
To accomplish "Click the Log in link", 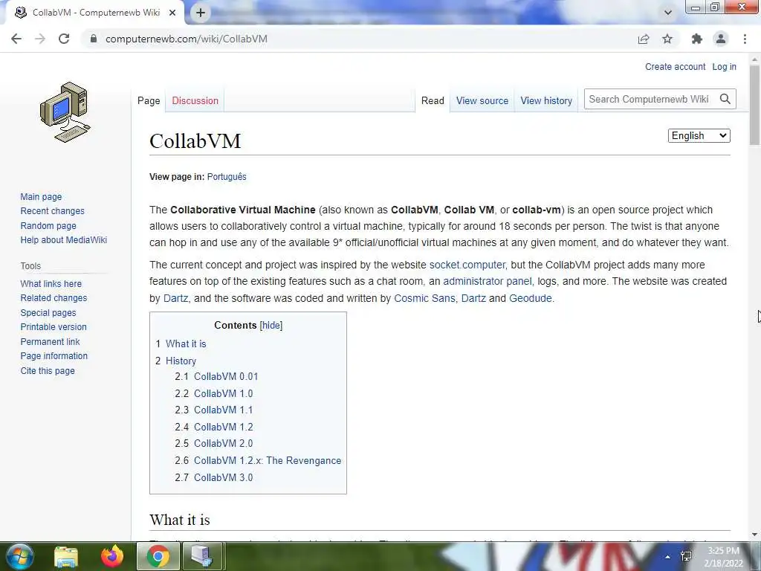I will tap(724, 66).
